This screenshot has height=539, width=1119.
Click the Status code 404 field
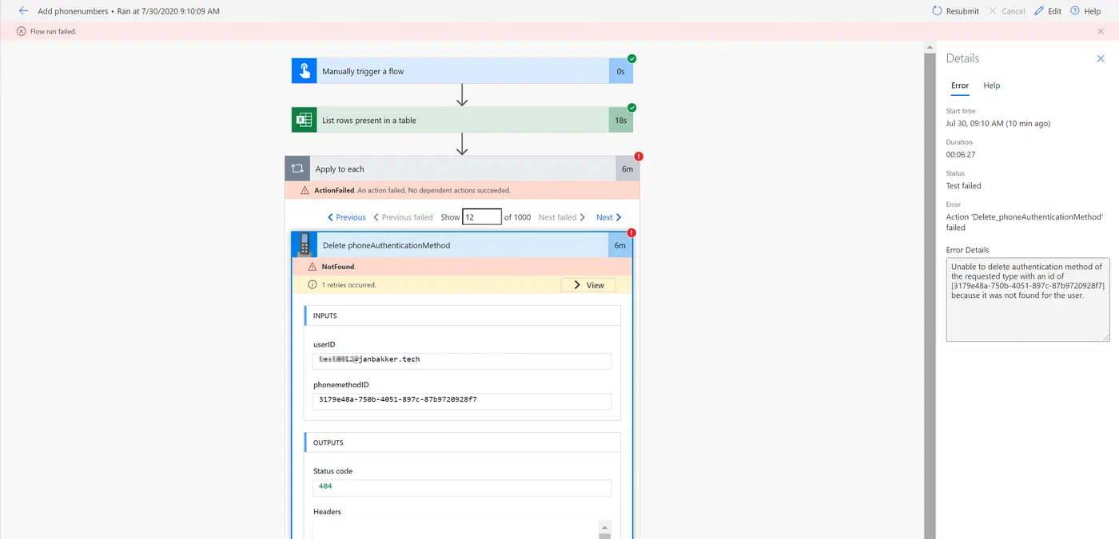click(462, 487)
